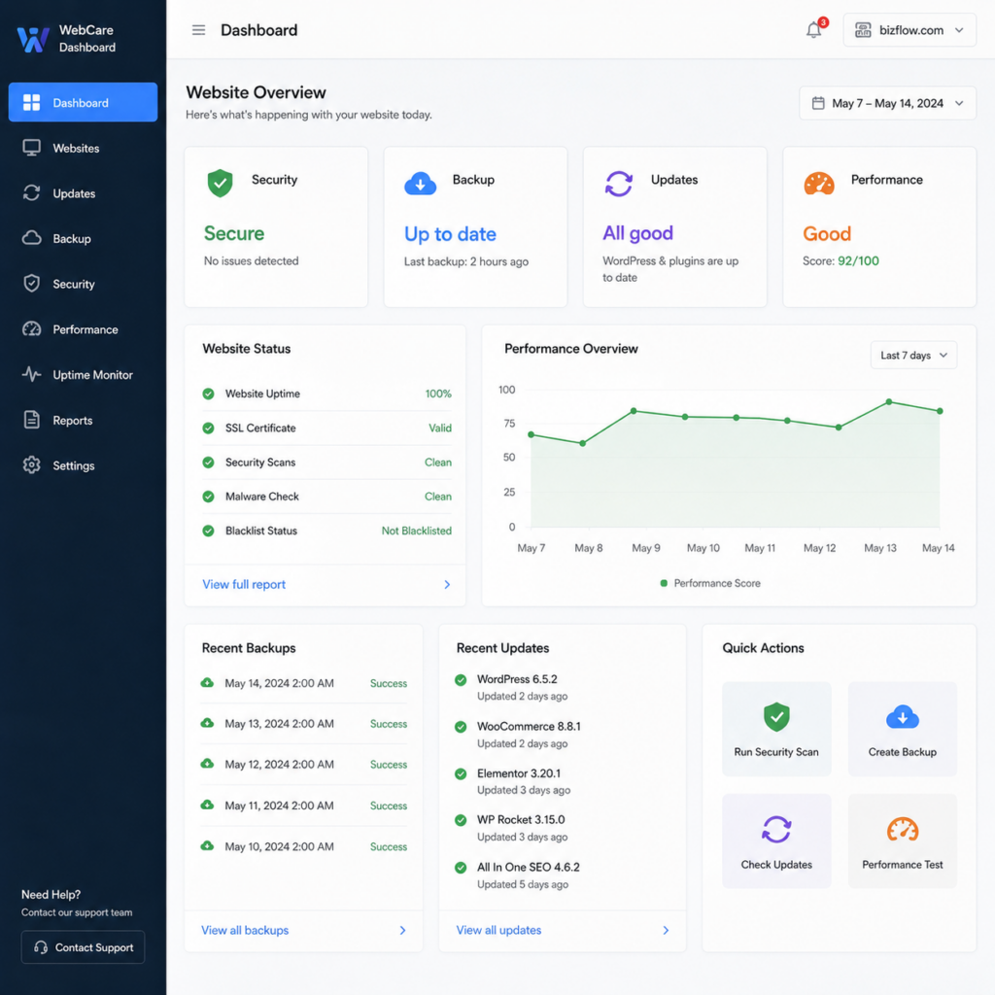The image size is (995, 995).
Task: Open the Last 7 days chart dropdown
Action: (x=913, y=356)
